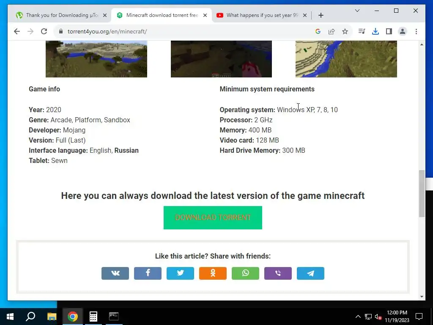Click the scrollbar up arrow
This screenshot has height=325, width=433.
(422, 44)
